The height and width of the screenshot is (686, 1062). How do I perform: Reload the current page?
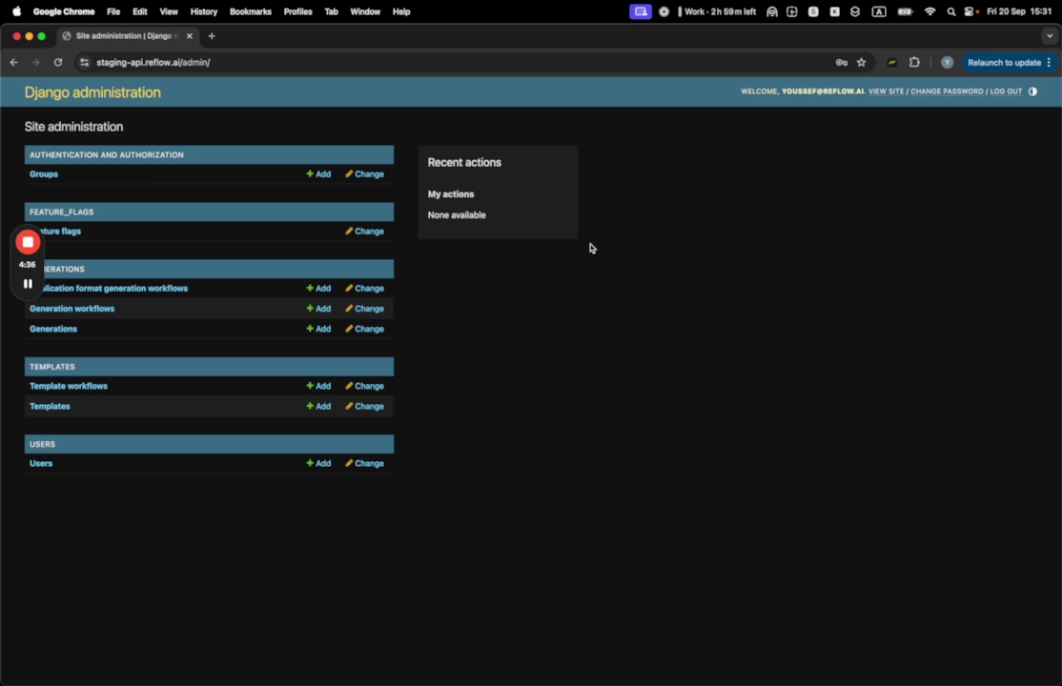tap(58, 62)
